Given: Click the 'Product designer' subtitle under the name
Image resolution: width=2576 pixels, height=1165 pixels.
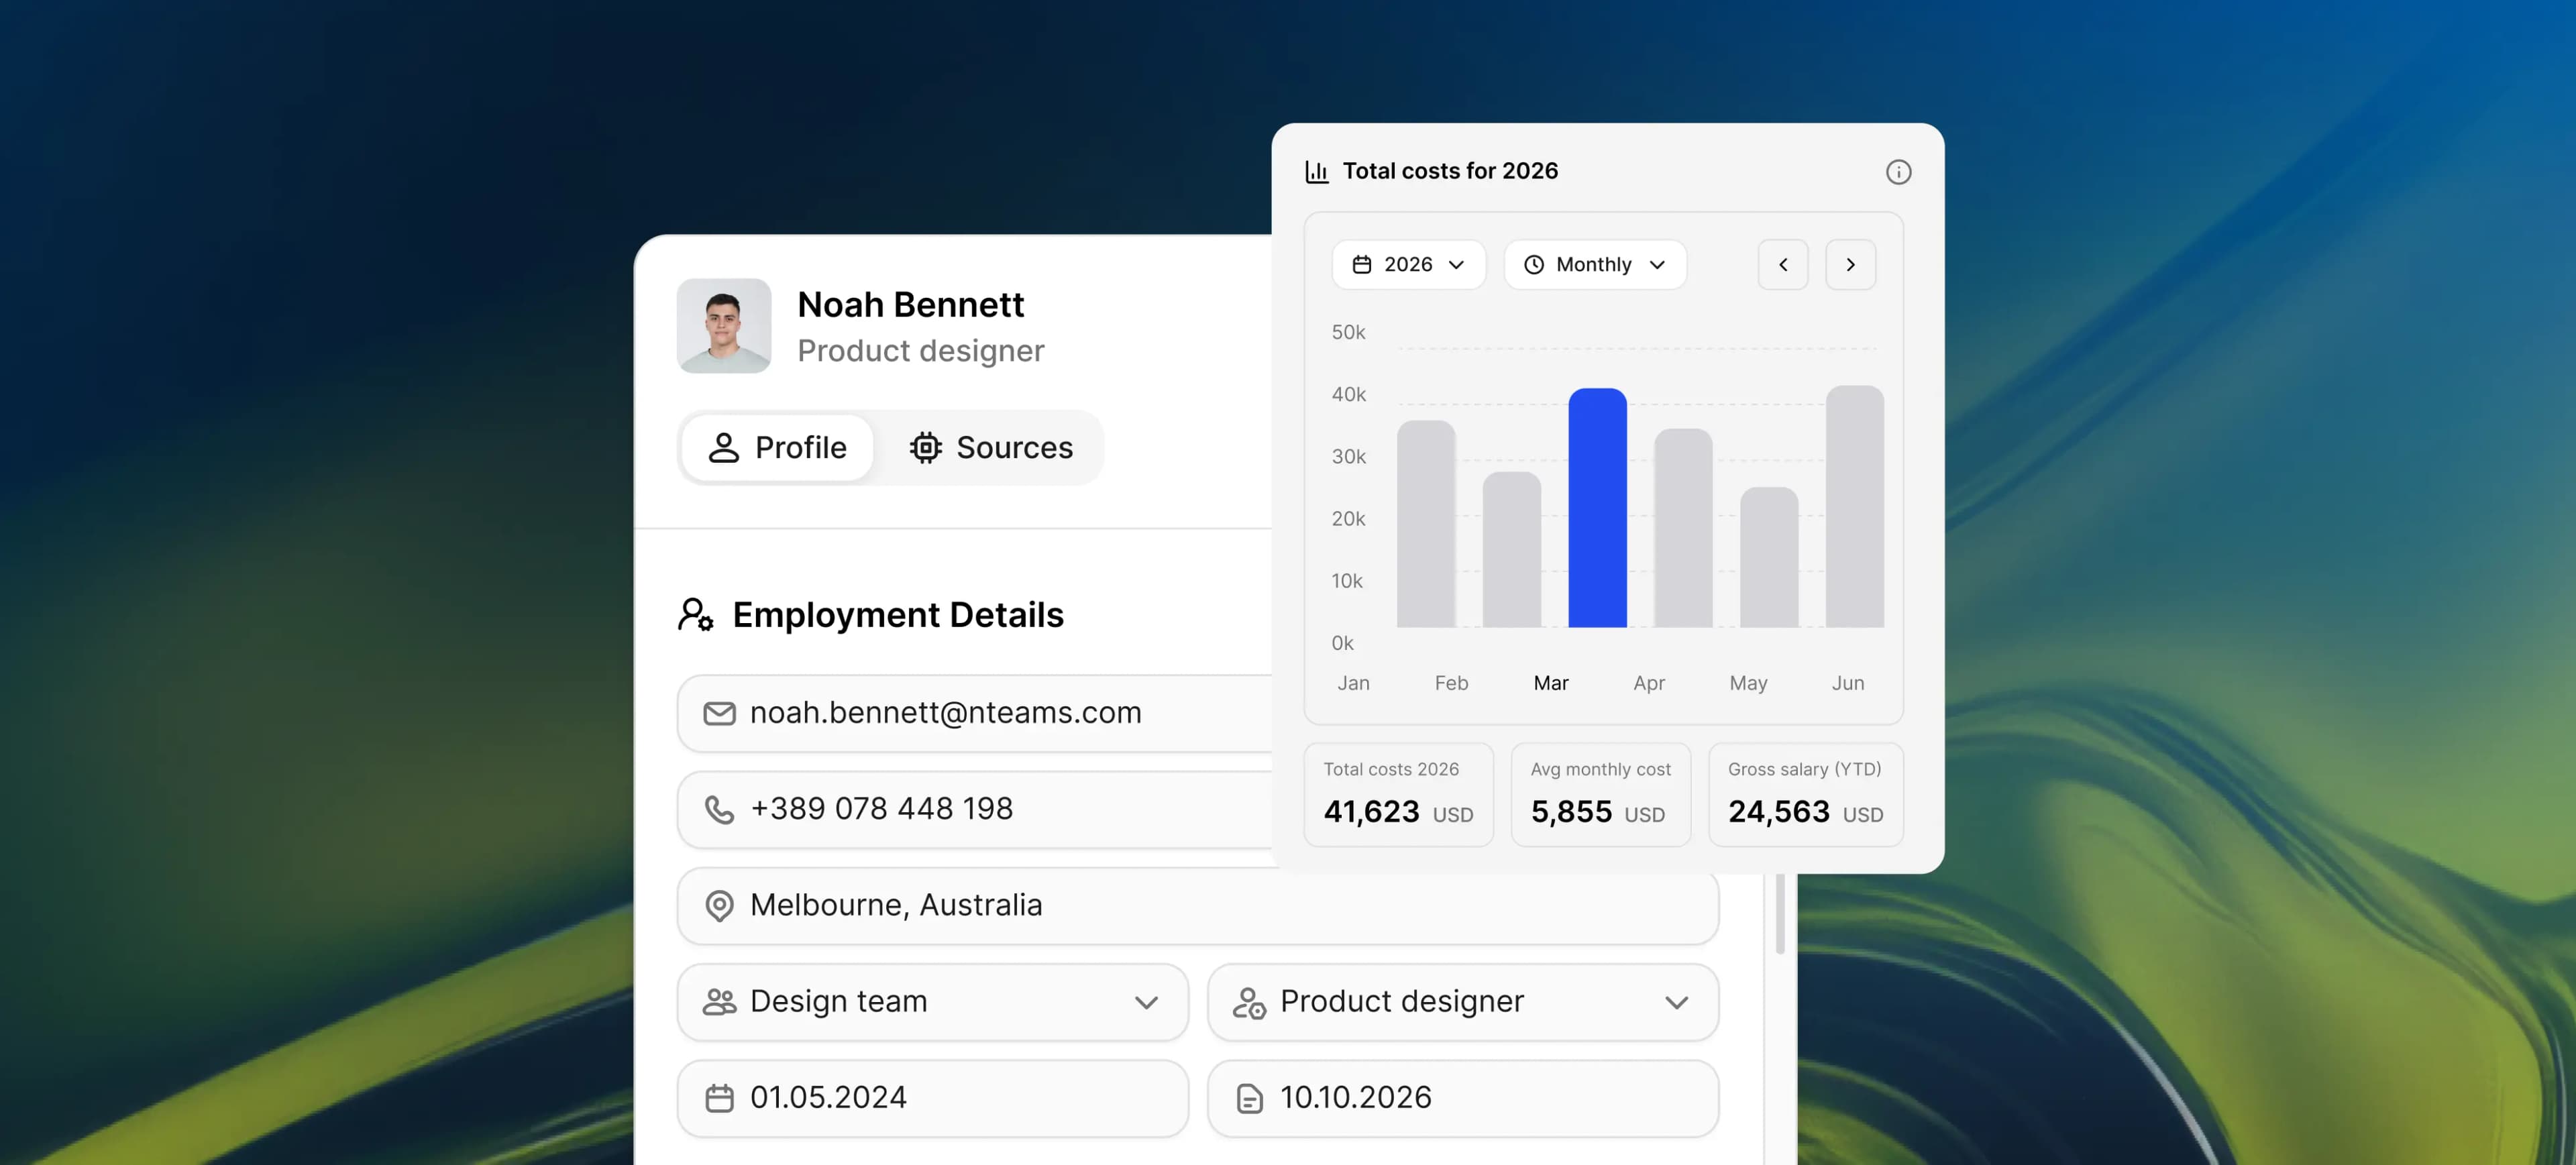Looking at the screenshot, I should click(921, 351).
